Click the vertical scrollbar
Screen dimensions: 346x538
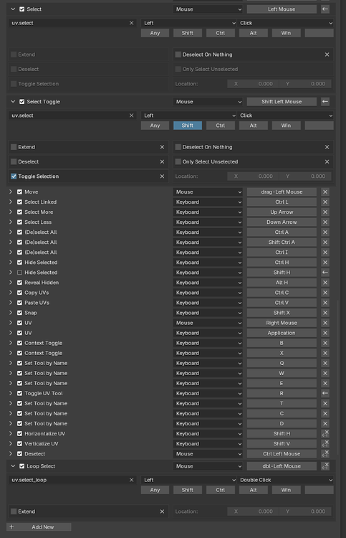(338, 377)
